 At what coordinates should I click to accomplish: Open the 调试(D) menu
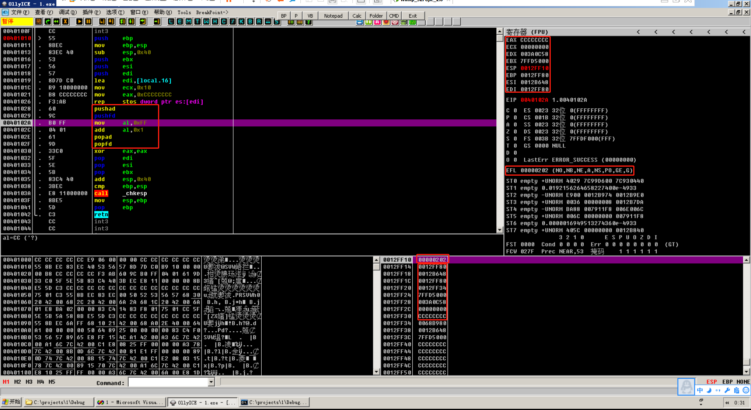click(x=68, y=12)
